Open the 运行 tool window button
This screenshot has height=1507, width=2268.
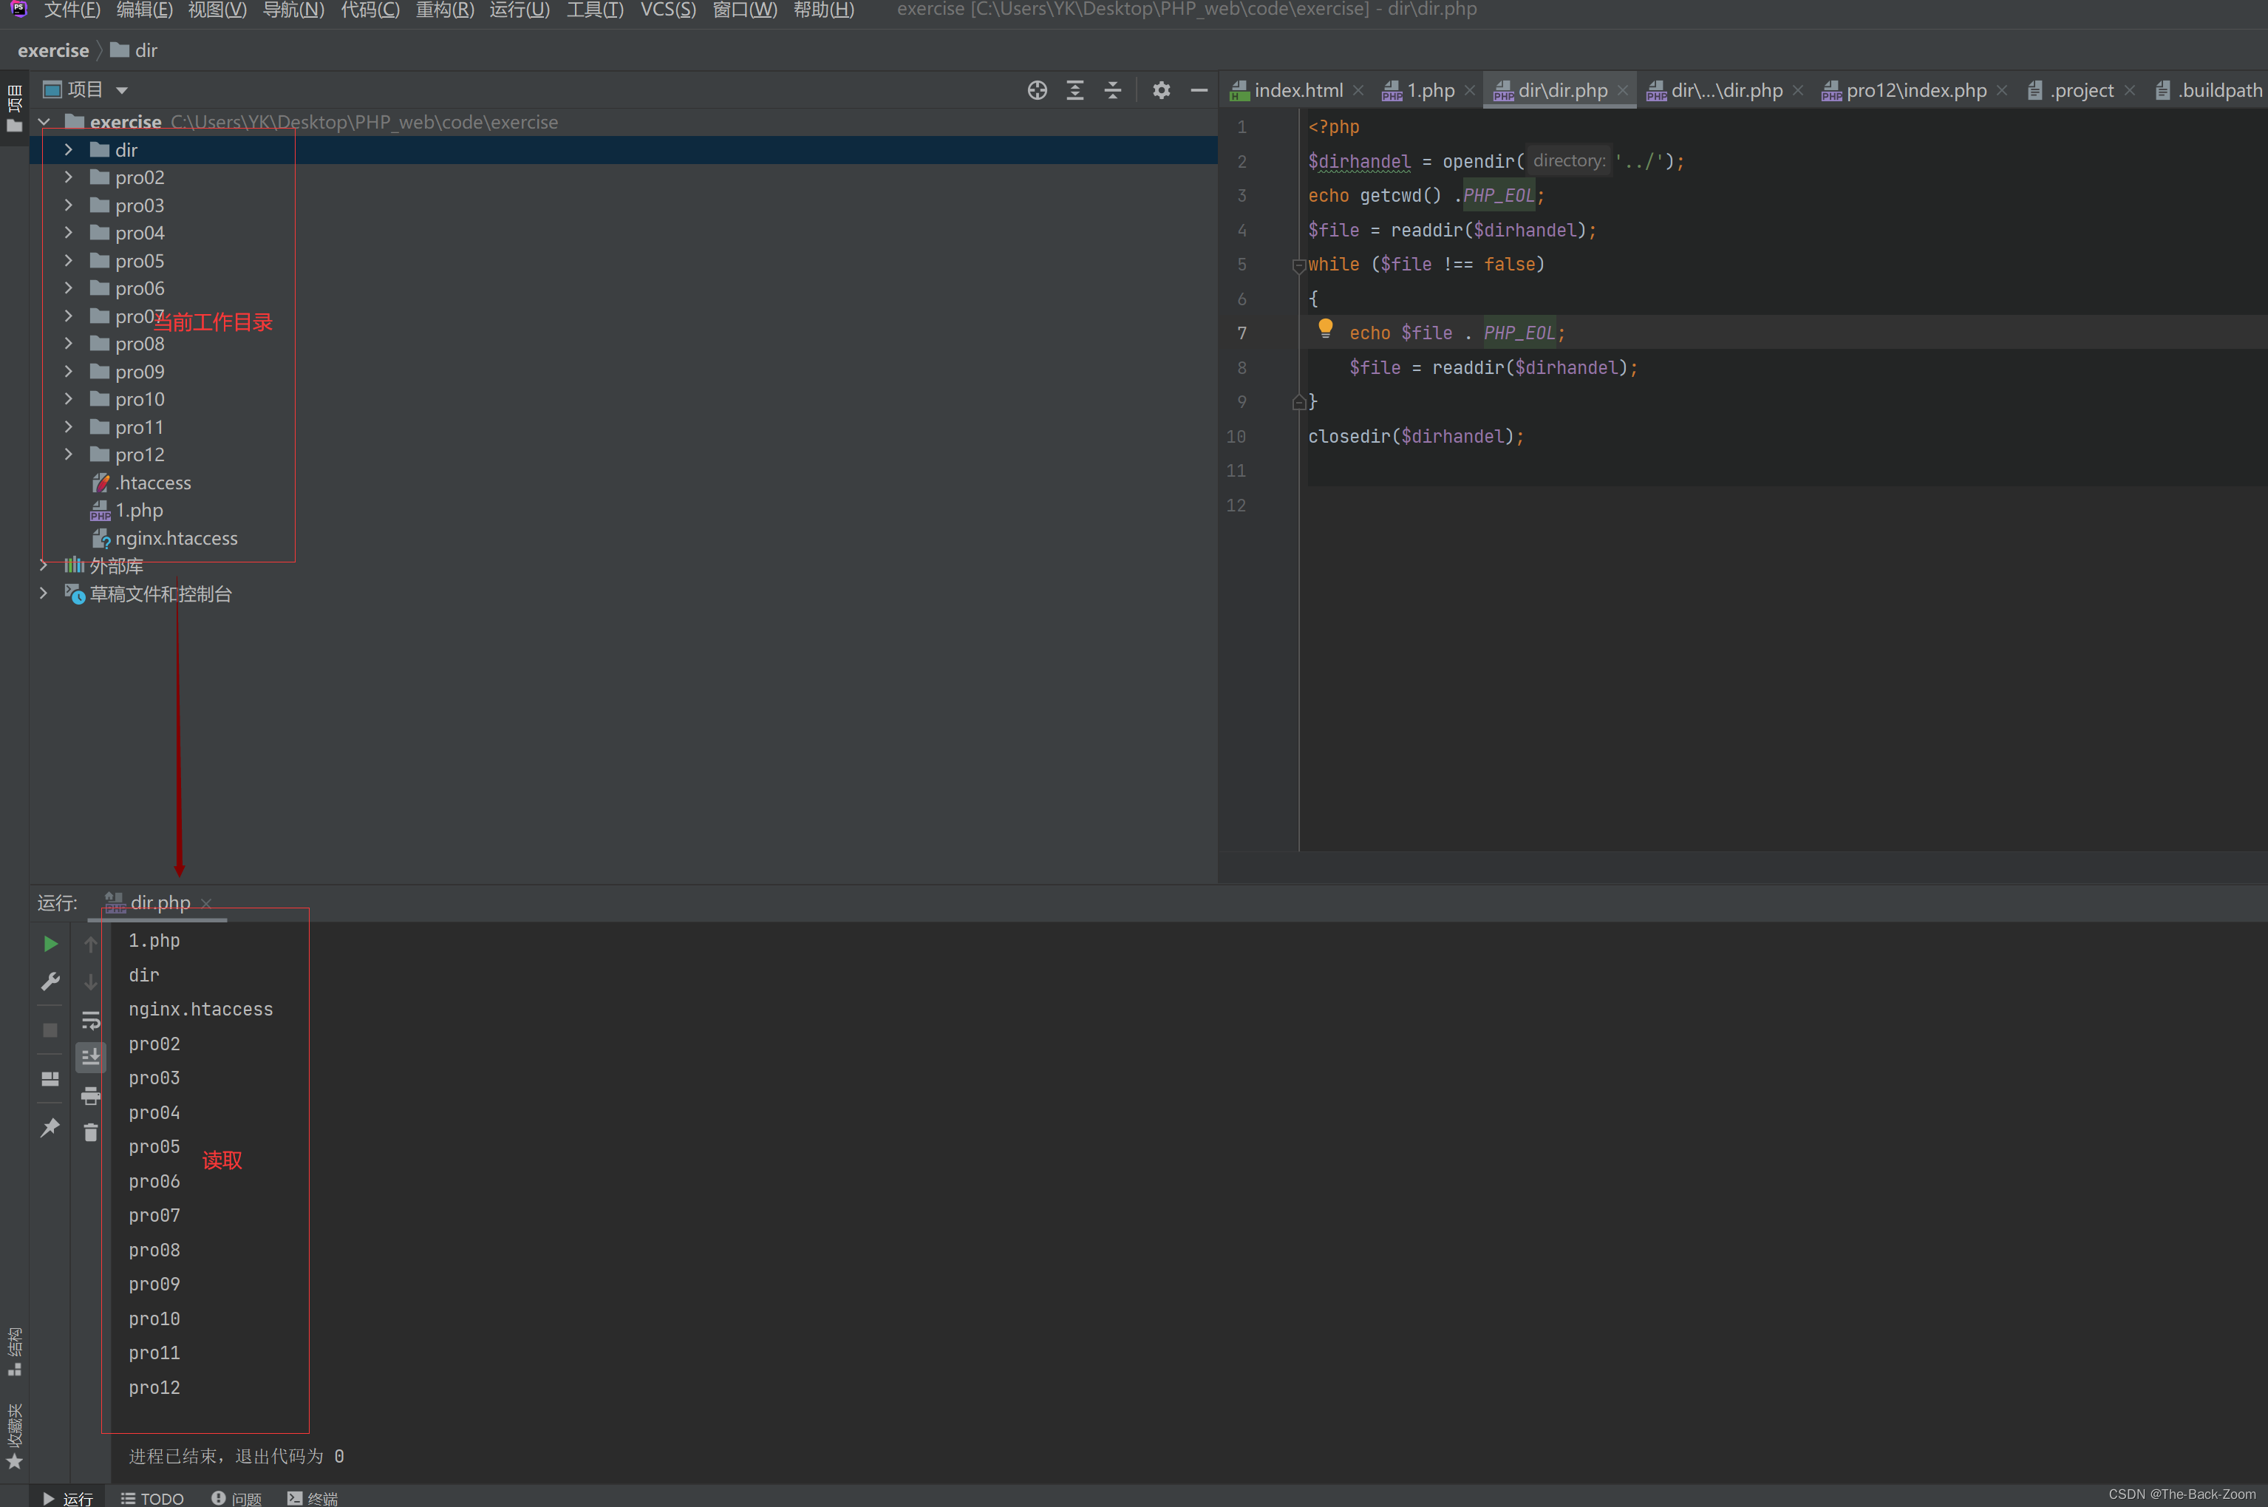[x=67, y=1497]
